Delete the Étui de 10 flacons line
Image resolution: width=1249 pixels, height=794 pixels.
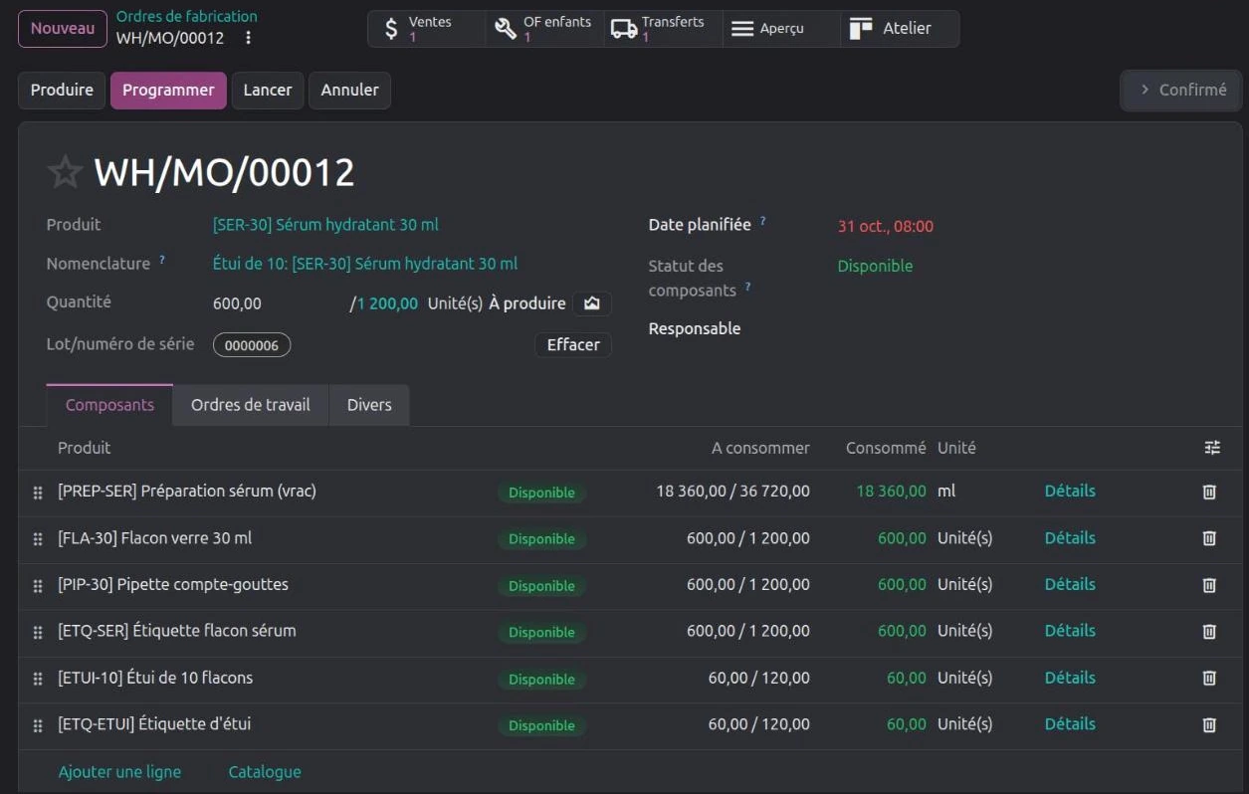click(1209, 678)
